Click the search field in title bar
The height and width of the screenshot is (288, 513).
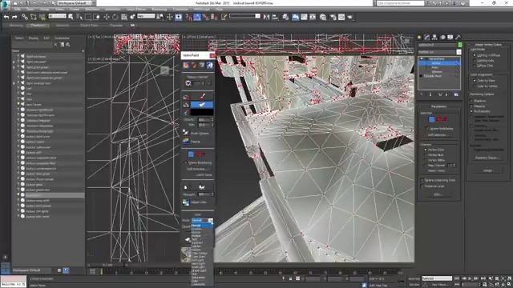(400, 3)
